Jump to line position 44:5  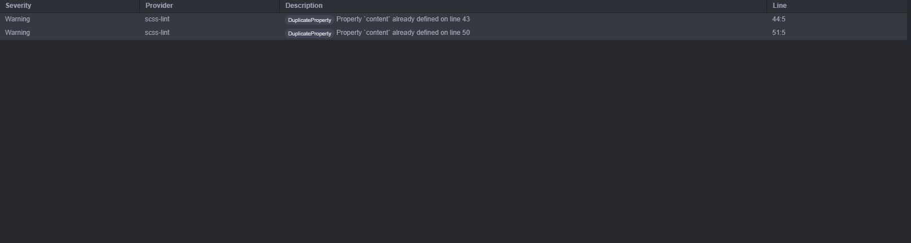click(778, 19)
